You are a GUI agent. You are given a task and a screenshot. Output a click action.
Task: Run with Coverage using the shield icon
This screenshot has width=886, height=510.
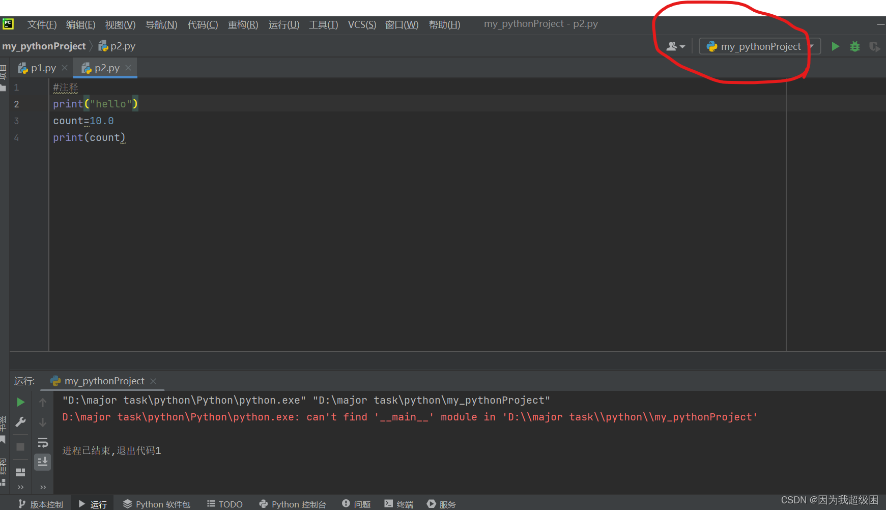(874, 46)
